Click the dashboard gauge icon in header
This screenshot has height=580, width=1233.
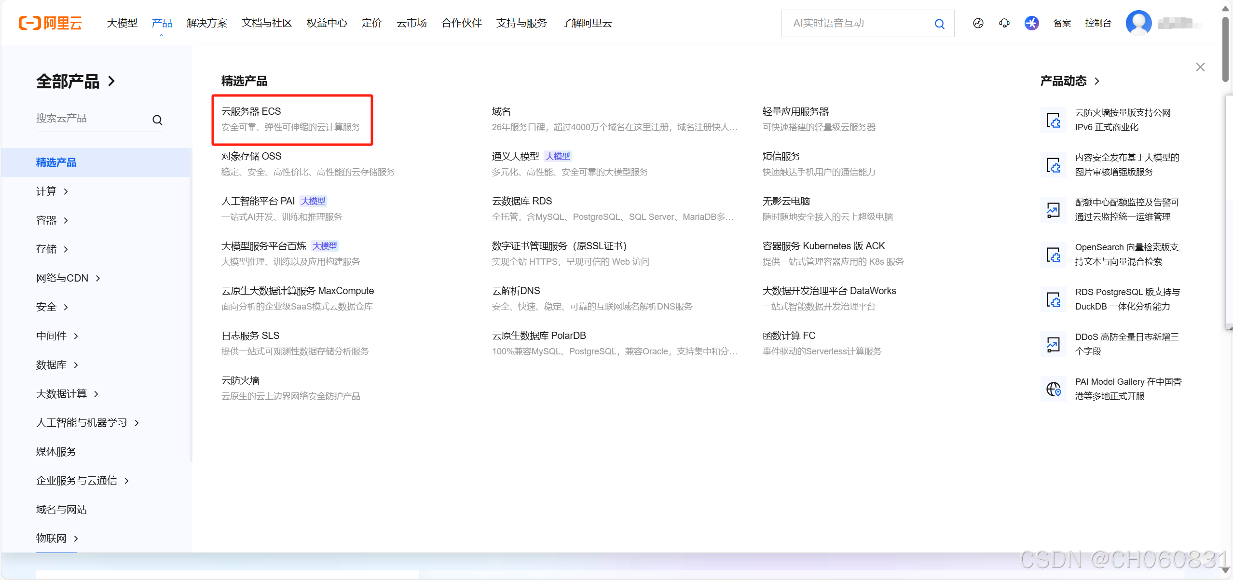[x=978, y=23]
